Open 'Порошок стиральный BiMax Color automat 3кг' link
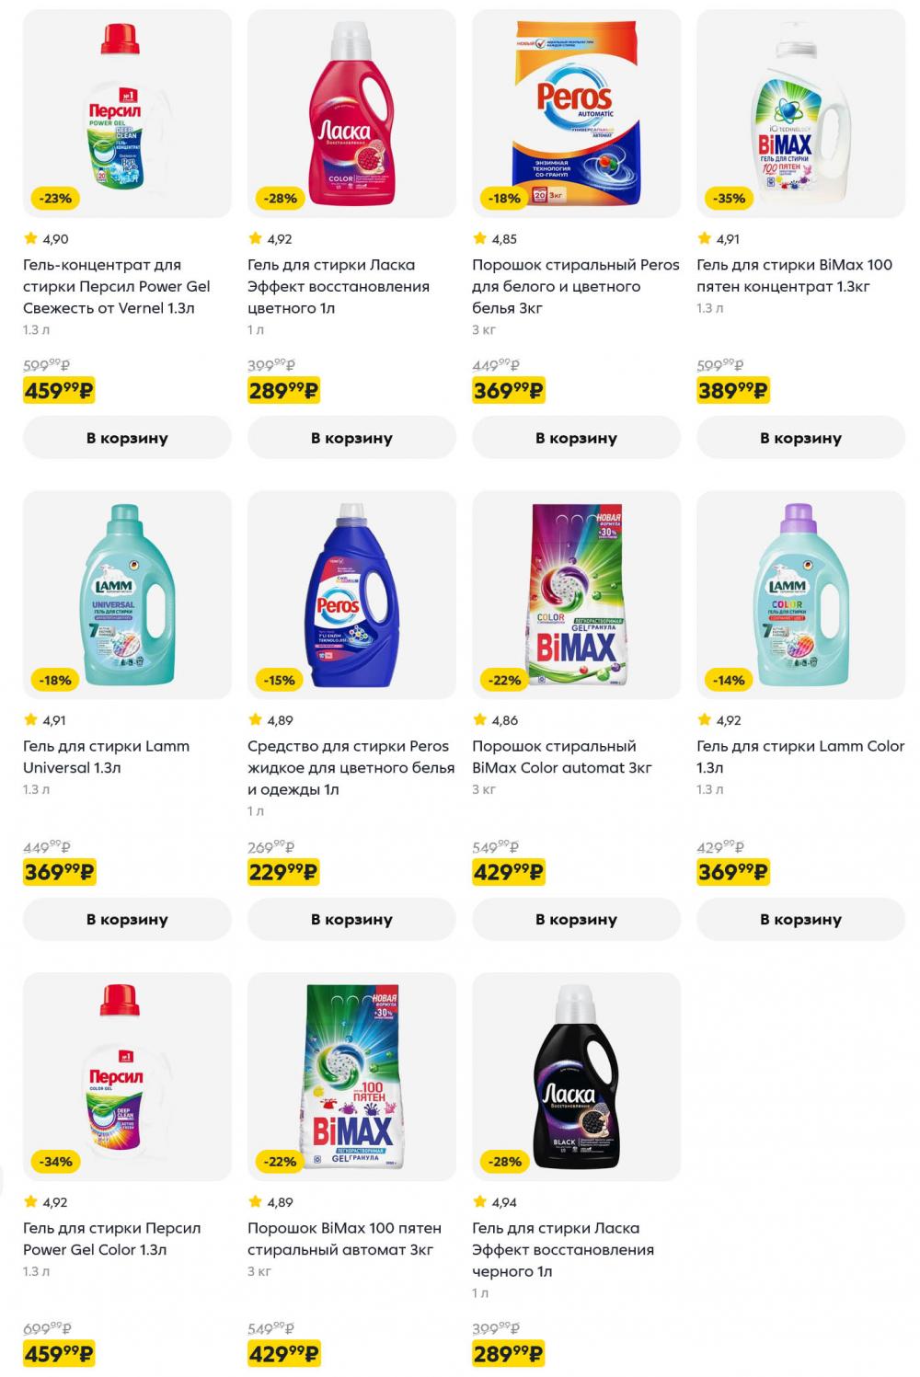This screenshot has height=1377, width=920. pos(561,756)
